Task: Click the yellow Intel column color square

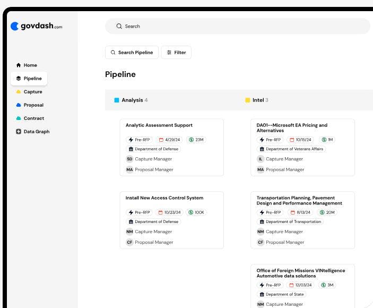Action: [248, 100]
